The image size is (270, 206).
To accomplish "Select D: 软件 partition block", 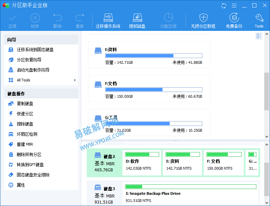I will click(x=142, y=163).
